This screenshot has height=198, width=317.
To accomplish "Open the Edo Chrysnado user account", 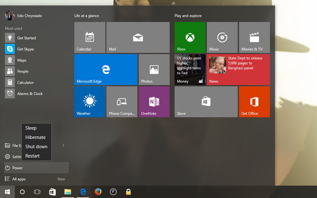I will pos(23,15).
